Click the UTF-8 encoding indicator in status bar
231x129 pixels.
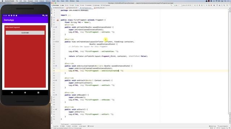point(218,128)
